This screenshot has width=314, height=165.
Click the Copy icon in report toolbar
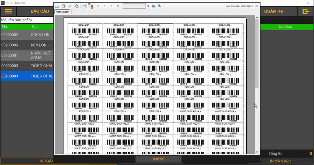pyautogui.click(x=76, y=6)
